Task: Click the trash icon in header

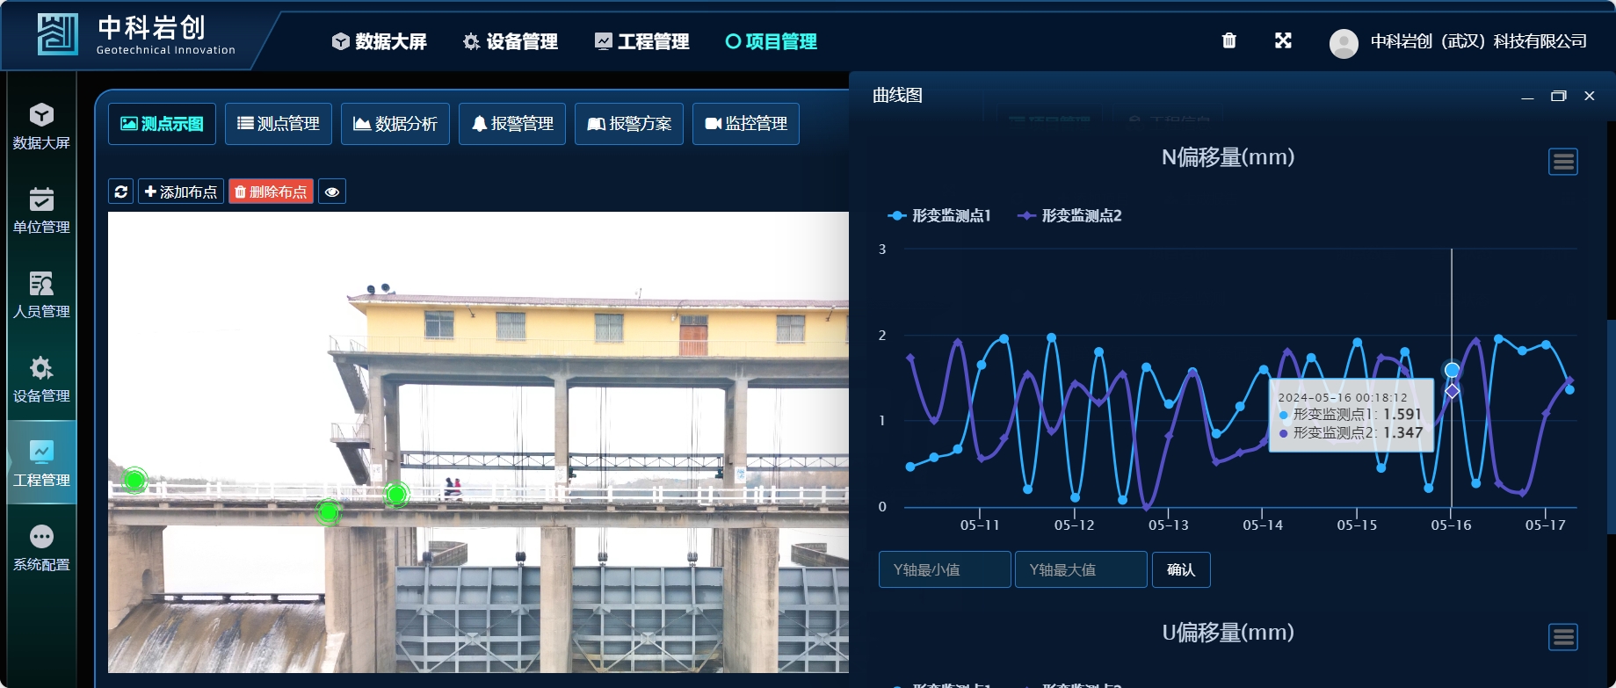Action: pyautogui.click(x=1229, y=40)
